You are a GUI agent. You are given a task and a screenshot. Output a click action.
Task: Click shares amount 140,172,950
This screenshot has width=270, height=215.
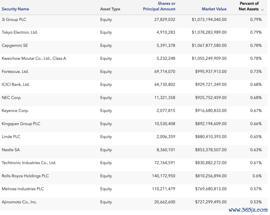coord(164,176)
